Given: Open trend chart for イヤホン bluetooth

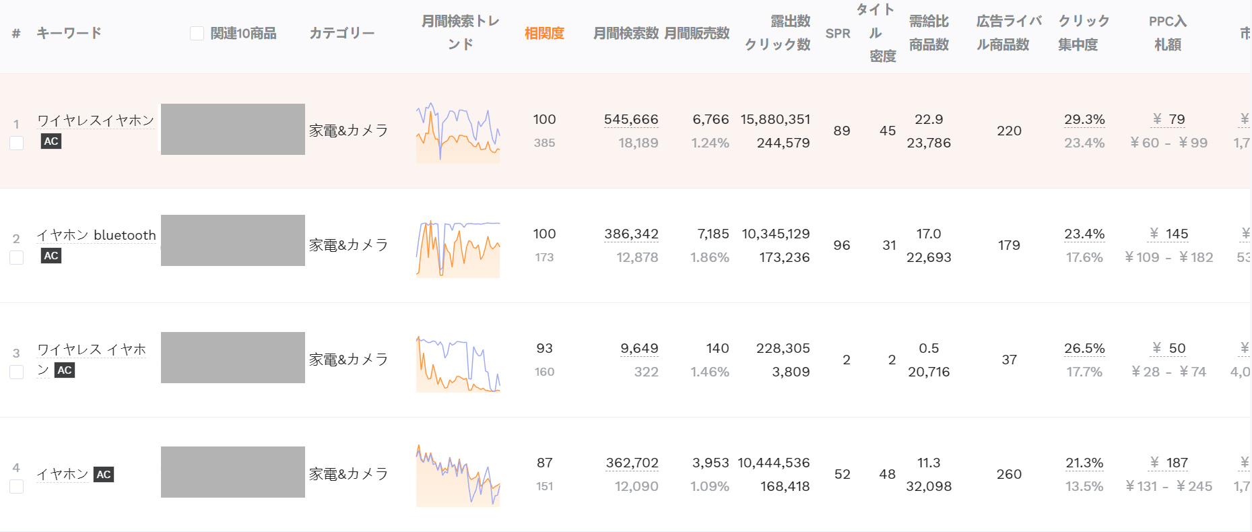Looking at the screenshot, I should coord(458,248).
